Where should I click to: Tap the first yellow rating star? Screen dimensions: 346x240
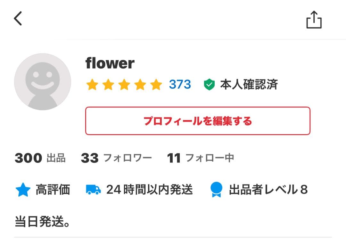tap(92, 85)
